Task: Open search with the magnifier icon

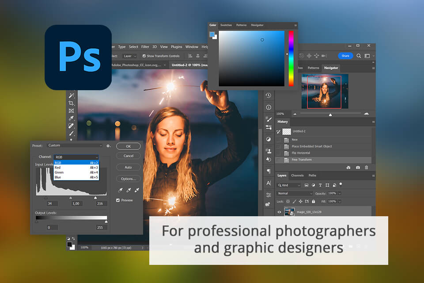Action: 359,56
